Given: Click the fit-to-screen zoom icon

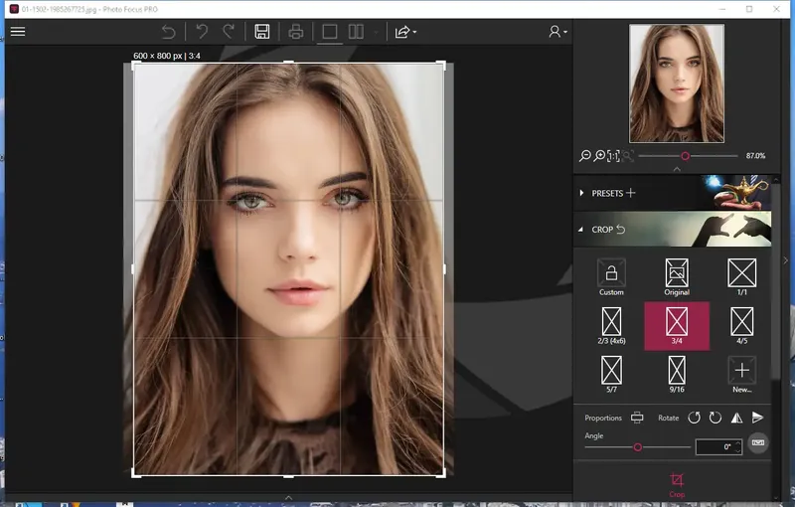Looking at the screenshot, I should 628,156.
